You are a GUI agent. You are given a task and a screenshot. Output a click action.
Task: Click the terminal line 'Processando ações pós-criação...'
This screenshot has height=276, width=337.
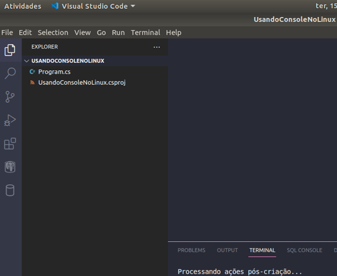(x=240, y=272)
